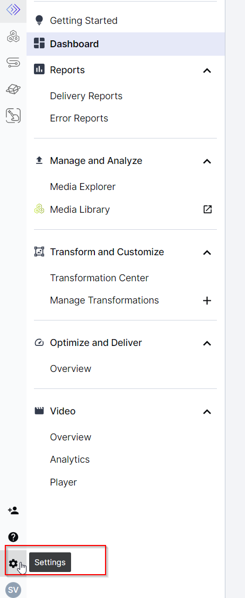Image resolution: width=245 pixels, height=598 pixels.
Task: Click the upload icon beside Manage and Analyze
Action: (39, 161)
